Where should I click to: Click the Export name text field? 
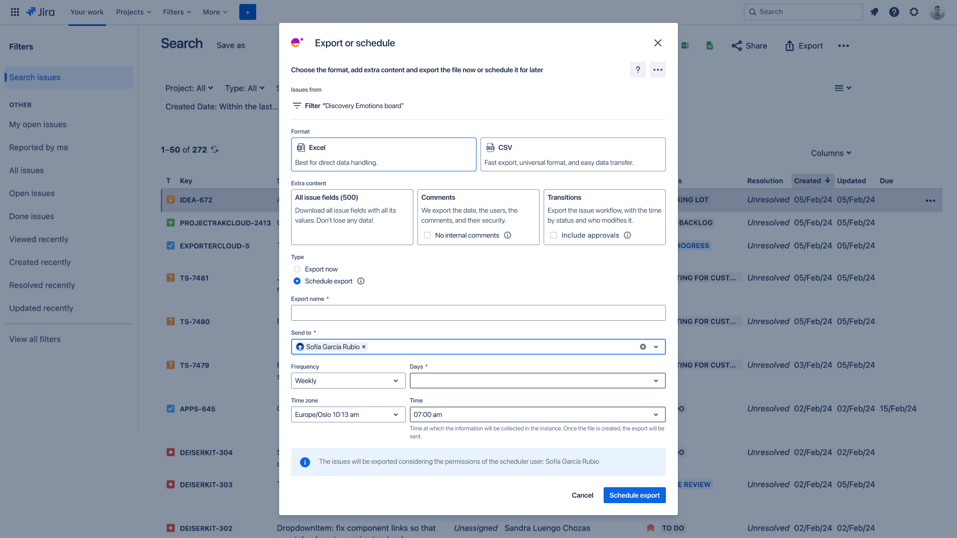click(x=478, y=313)
